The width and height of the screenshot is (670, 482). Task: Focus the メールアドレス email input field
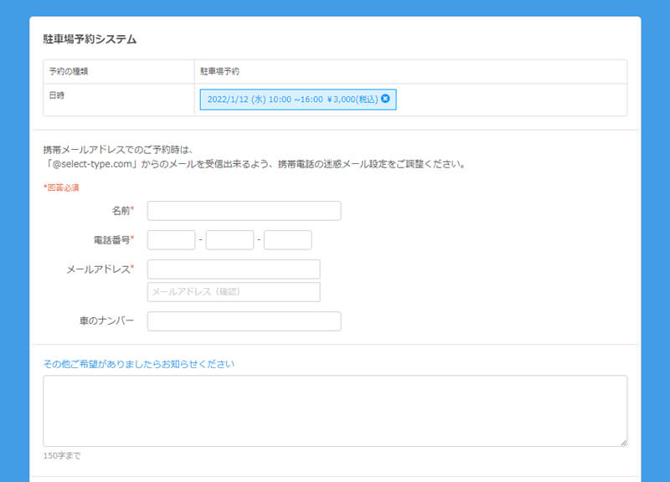coord(234,269)
